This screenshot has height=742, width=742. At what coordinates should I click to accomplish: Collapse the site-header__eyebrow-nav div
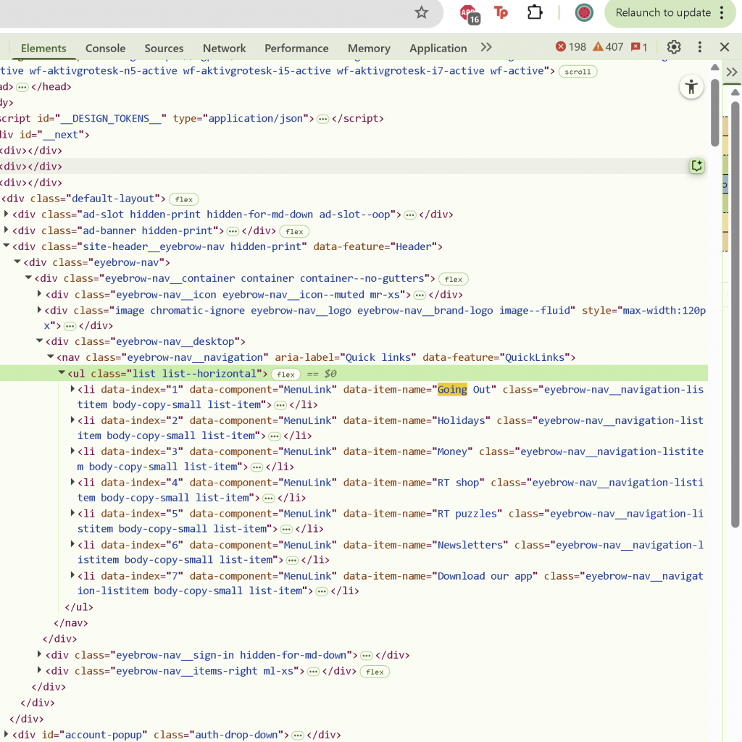[6, 246]
